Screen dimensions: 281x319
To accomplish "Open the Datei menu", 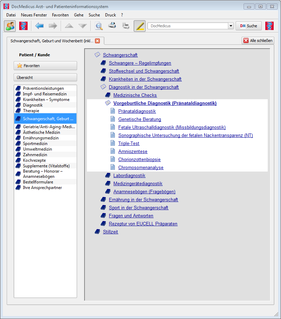I will pyautogui.click(x=11, y=15).
